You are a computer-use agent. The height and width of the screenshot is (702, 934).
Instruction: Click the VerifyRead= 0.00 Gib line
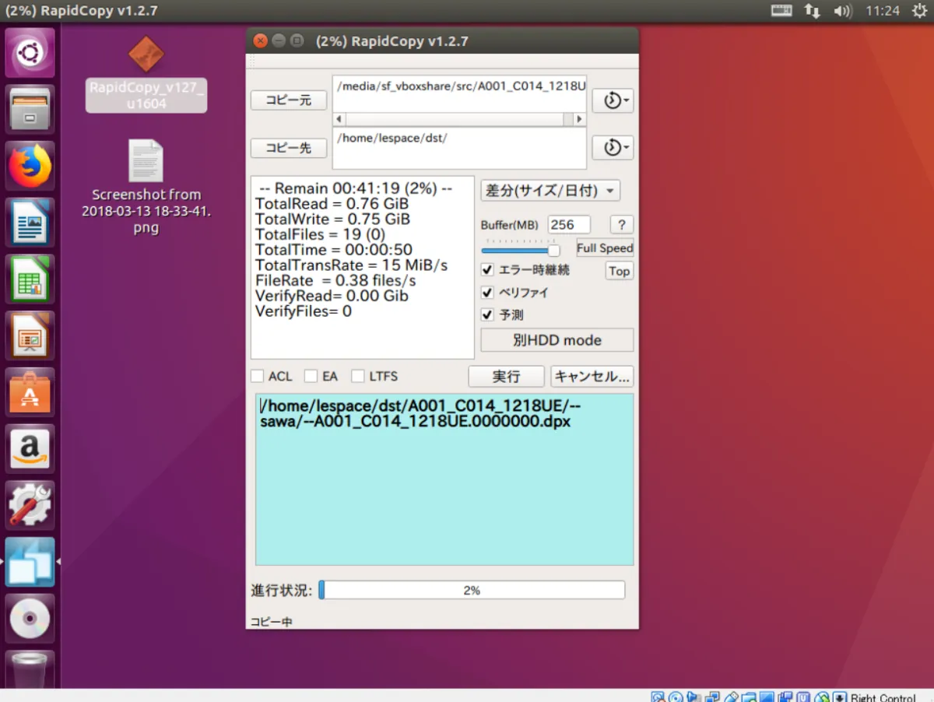click(332, 296)
